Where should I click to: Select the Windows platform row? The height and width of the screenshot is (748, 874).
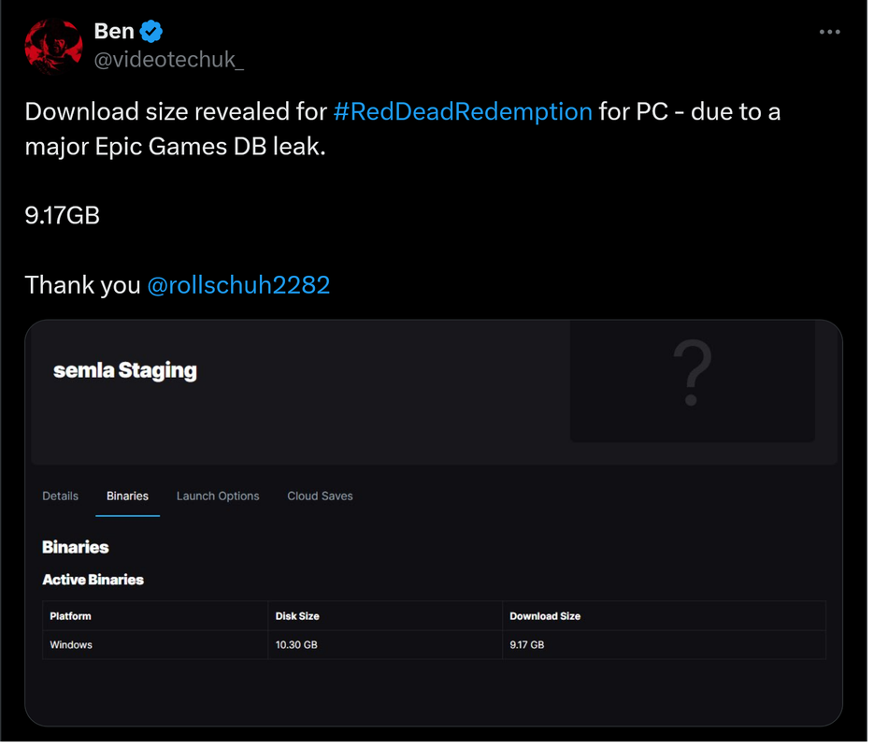[x=71, y=644]
